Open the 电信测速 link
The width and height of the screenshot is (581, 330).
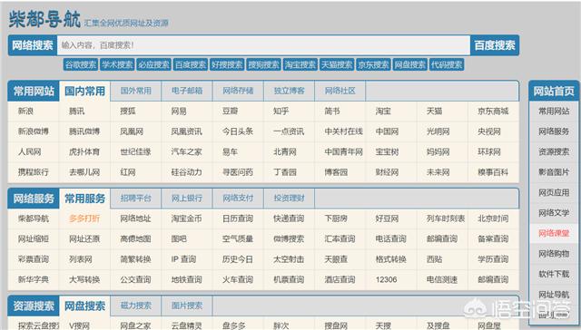[442, 279]
